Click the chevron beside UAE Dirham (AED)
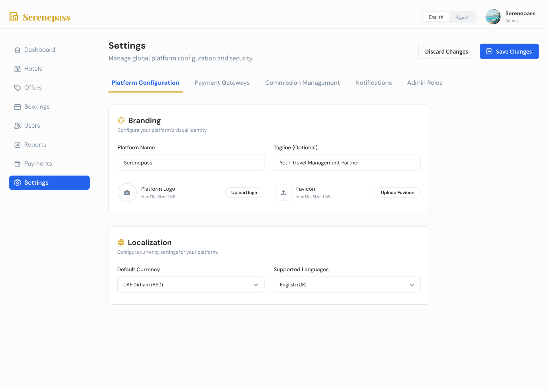The height and width of the screenshot is (389, 548). [x=256, y=285]
